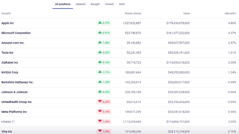
Task: Select Meta shares owned 149,971,299
Action: coord(133,112)
